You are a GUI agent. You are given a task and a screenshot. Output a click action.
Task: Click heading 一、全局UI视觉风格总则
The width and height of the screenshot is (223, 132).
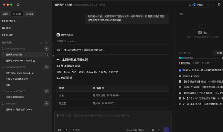tap(72, 59)
